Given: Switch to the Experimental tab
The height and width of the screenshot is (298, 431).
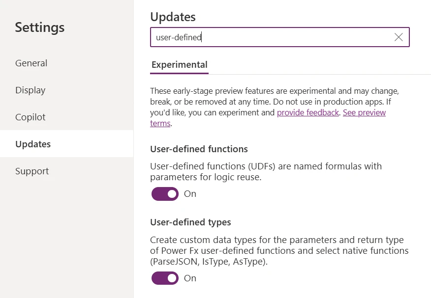Looking at the screenshot, I should click(x=180, y=65).
